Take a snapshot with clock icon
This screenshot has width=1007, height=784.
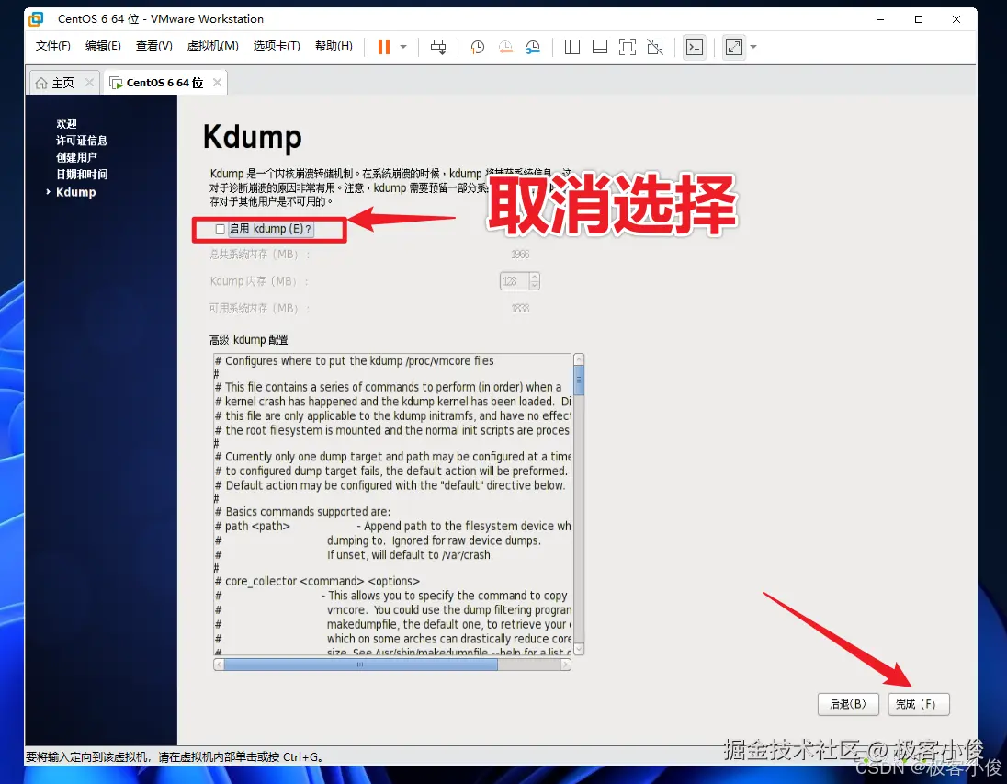click(x=477, y=47)
